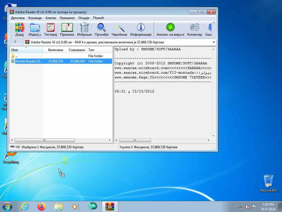282x212 pixels.
Task: Click the file list horizontal scrollbar thumb
Action: 45,140
